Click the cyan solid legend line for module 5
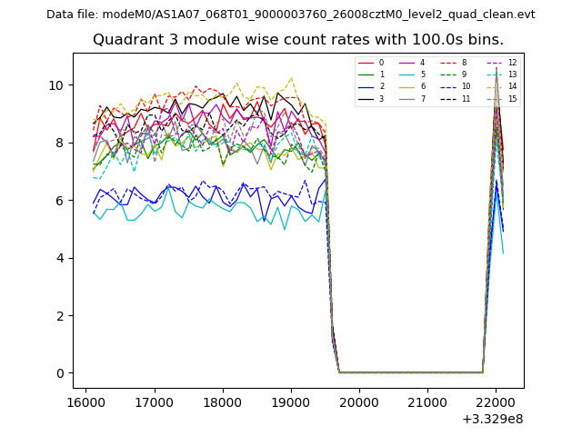This screenshot has height=436, width=582. point(407,74)
